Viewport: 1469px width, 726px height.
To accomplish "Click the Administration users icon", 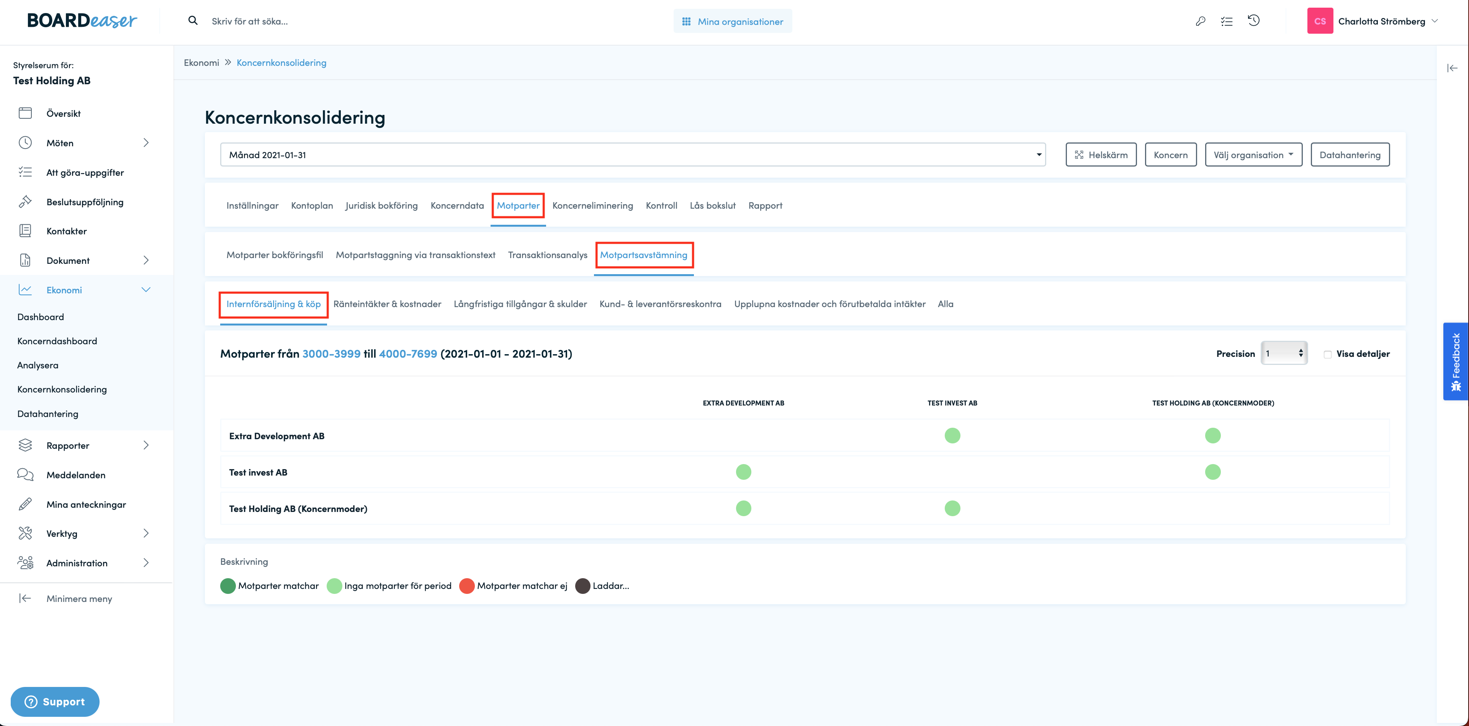I will point(25,563).
